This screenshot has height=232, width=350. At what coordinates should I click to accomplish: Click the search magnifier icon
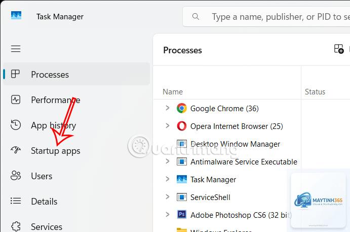[196, 17]
